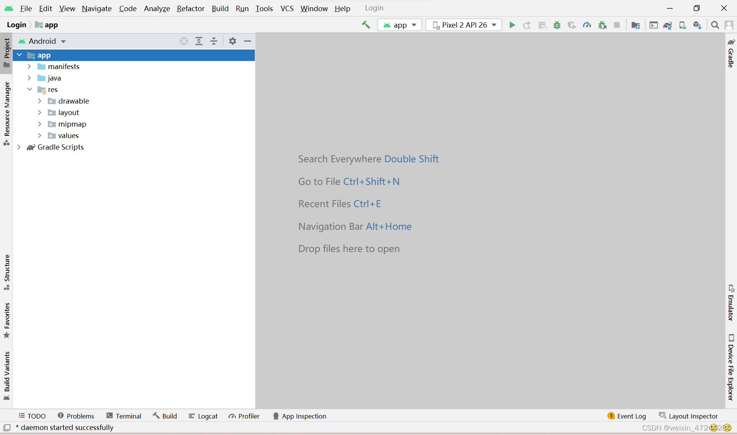
Task: Click the Login breadcrumb in navigation bar
Action: [x=17, y=25]
